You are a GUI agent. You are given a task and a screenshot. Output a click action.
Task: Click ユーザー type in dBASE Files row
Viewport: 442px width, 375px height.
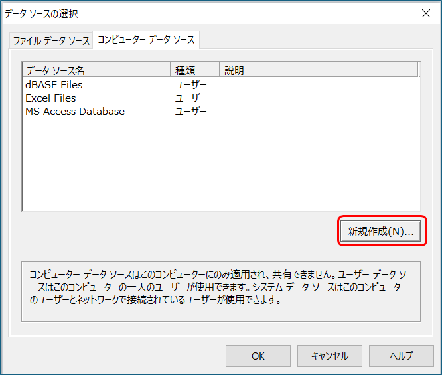191,85
